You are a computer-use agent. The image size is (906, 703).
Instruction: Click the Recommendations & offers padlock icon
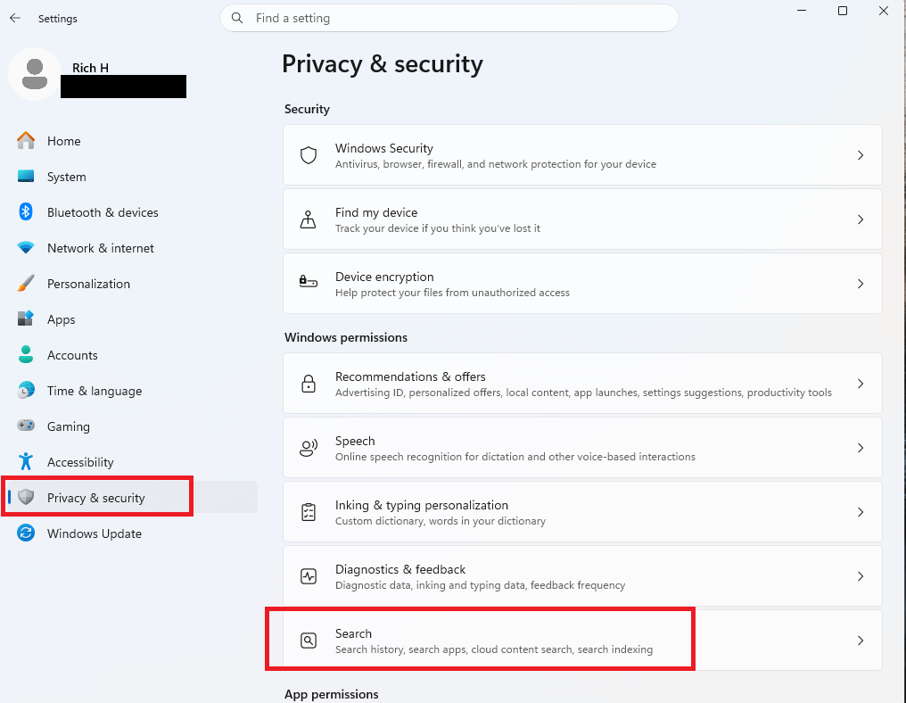309,384
